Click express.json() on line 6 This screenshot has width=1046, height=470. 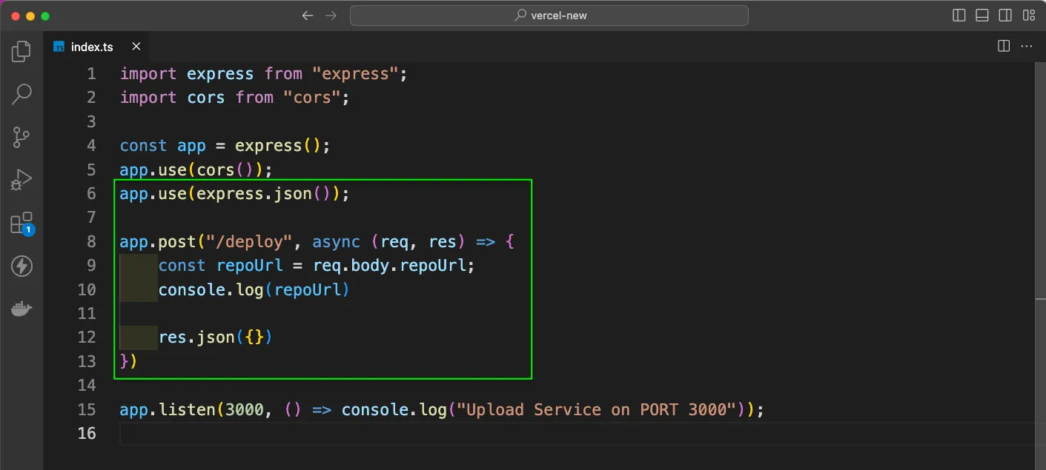263,194
